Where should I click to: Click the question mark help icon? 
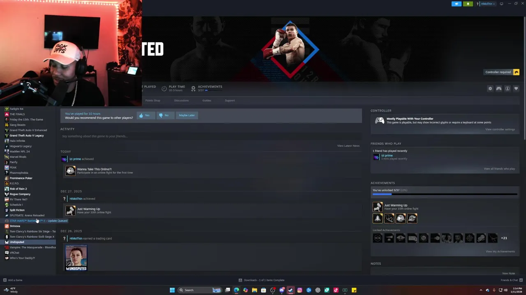(477, 4)
